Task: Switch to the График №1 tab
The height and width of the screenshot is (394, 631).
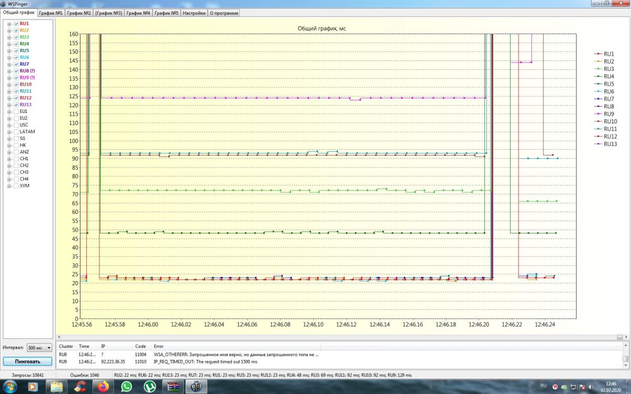Action: coord(51,13)
